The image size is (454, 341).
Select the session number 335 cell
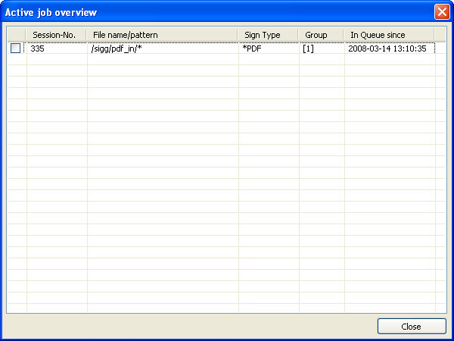pyautogui.click(x=38, y=48)
